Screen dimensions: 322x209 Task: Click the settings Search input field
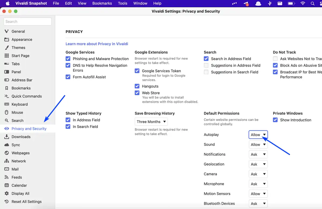coord(28,22)
